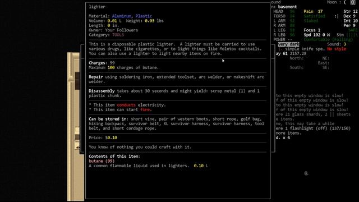Screen dimensions: 359x202
Task: Click the 'Per 9' stat
Action: tap(349, 25)
